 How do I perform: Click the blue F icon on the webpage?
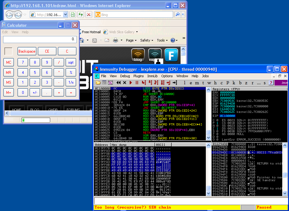[x=171, y=55]
